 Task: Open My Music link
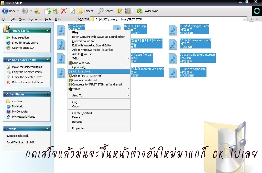click(x=18, y=106)
